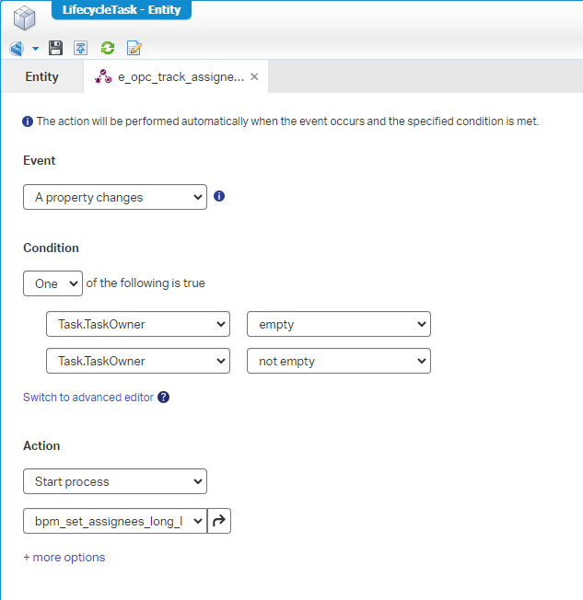The image size is (583, 600).
Task: Open the 'Start process' Action dropdown
Action: [115, 481]
